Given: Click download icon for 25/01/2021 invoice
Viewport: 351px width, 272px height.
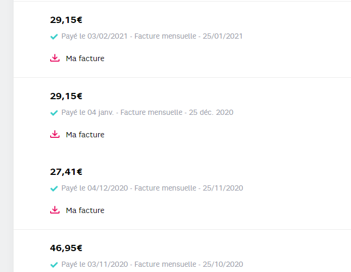Looking at the screenshot, I should 55,58.
